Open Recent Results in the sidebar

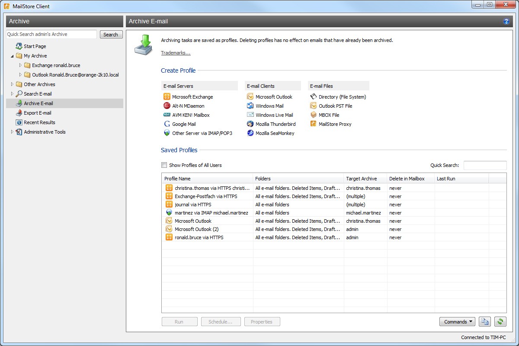39,122
